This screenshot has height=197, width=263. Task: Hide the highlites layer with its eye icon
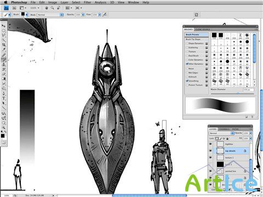210,144
